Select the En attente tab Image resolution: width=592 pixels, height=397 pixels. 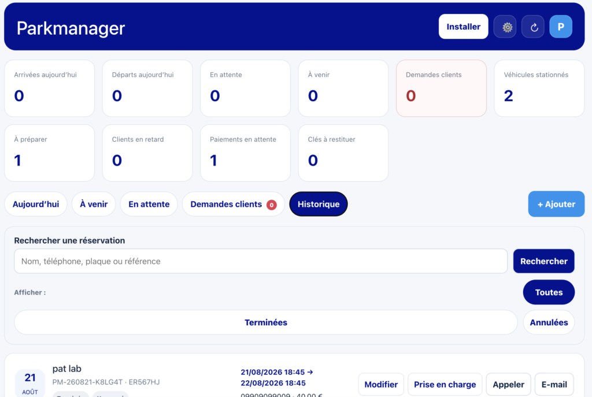149,204
